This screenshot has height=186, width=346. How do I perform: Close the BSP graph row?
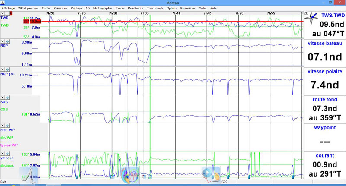[x=3, y=41]
